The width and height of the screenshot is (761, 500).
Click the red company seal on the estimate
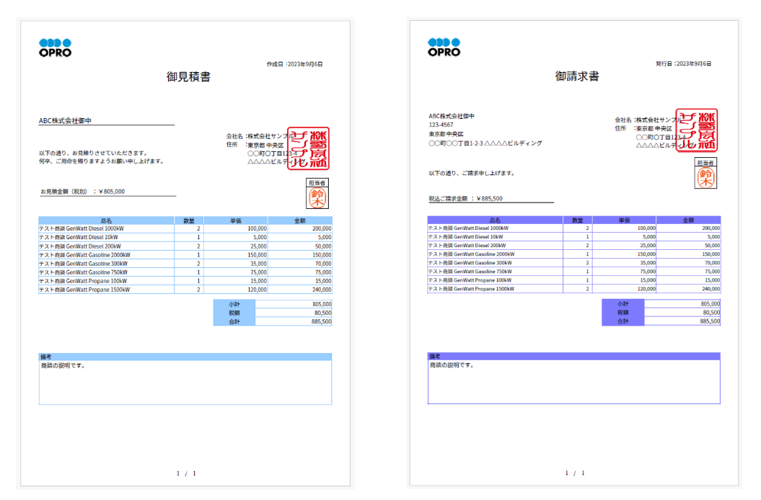coord(307,148)
